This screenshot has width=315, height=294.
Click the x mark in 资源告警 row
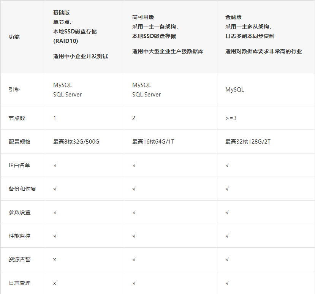tap(55, 259)
